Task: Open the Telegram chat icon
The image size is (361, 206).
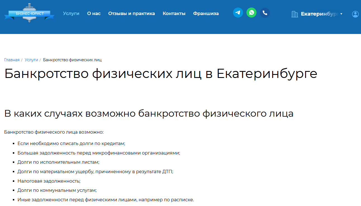Action: click(x=238, y=13)
